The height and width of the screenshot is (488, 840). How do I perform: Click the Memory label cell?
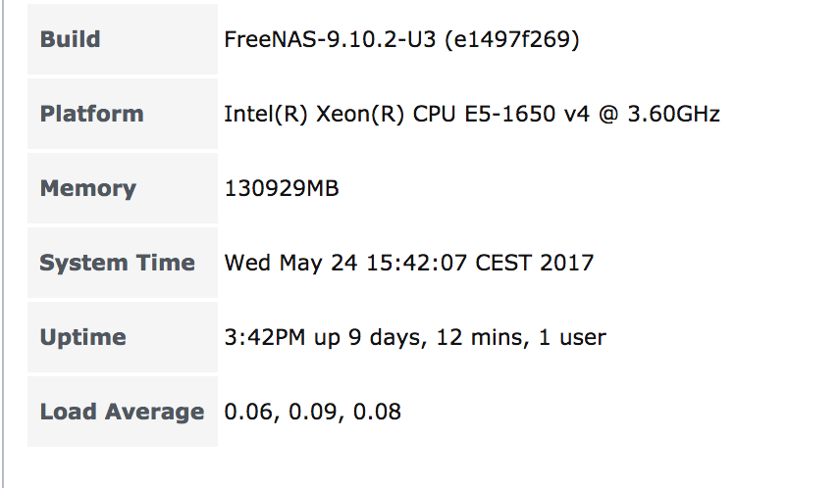tap(123, 188)
